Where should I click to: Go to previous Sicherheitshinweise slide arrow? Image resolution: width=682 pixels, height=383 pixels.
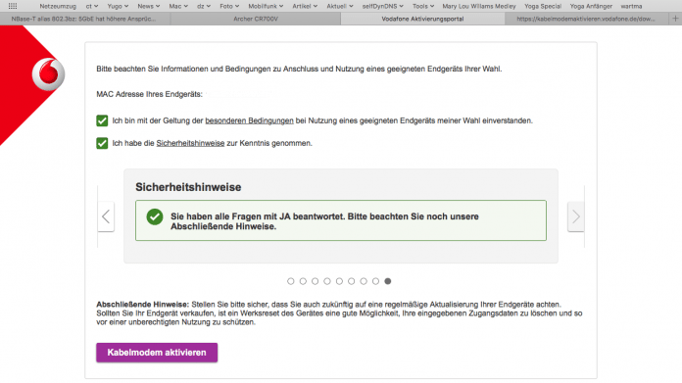[x=106, y=216]
